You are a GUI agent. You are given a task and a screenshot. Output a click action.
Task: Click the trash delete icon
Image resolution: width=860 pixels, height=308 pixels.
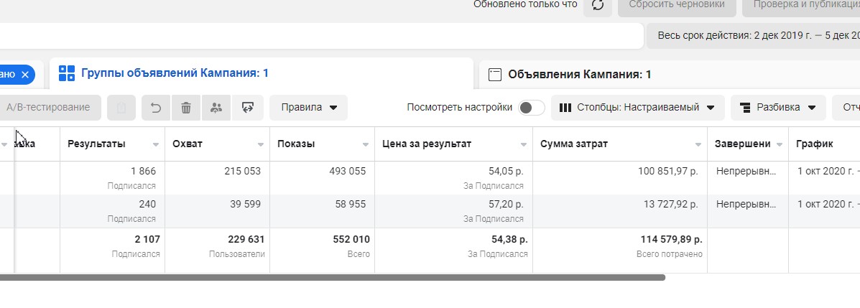pyautogui.click(x=186, y=108)
